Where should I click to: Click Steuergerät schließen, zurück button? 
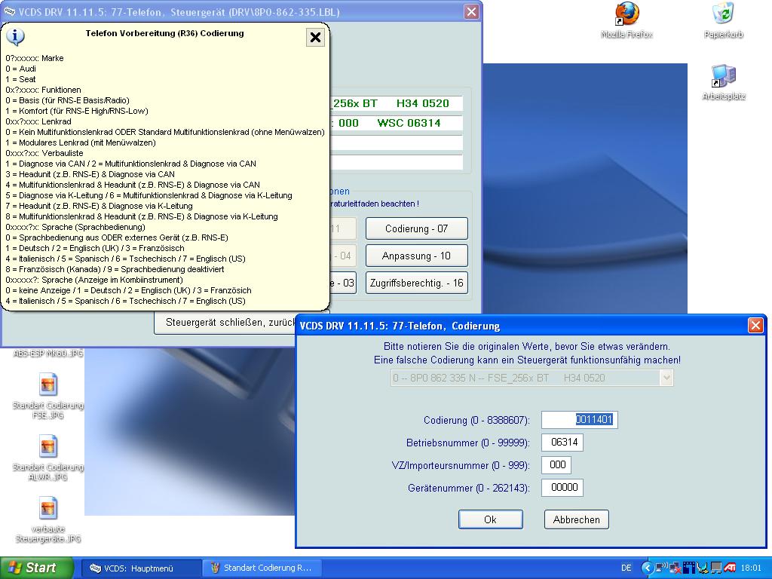coord(225,323)
